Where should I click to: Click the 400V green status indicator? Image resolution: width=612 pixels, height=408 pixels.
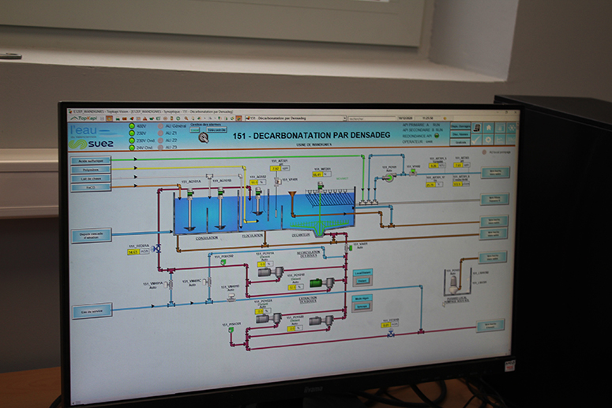pos(133,126)
